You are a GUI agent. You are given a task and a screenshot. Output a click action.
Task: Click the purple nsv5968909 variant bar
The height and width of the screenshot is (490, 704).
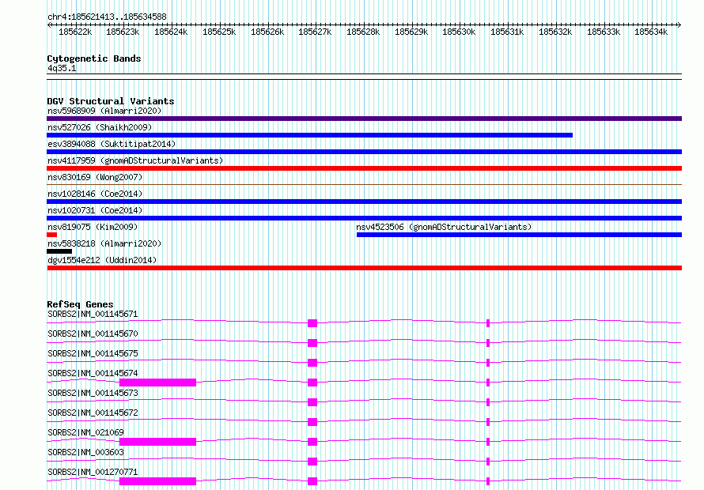pyautogui.click(x=364, y=119)
